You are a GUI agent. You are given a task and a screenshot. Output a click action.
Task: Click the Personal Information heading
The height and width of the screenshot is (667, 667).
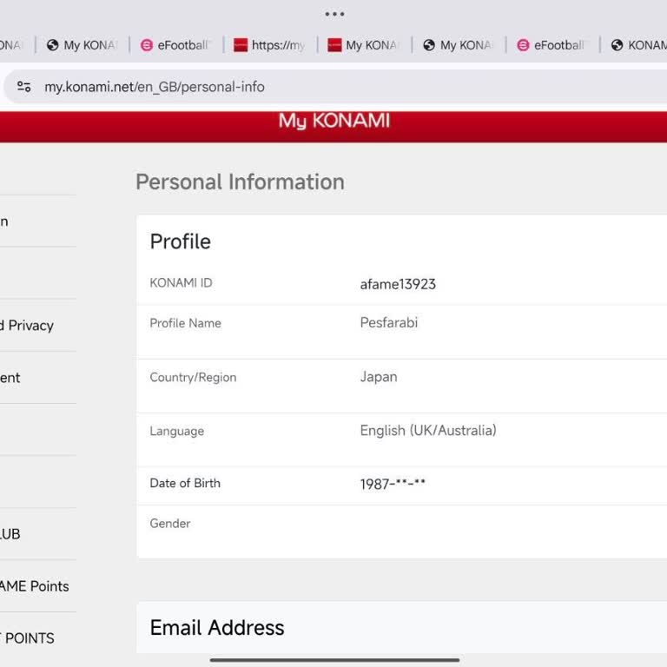click(240, 182)
